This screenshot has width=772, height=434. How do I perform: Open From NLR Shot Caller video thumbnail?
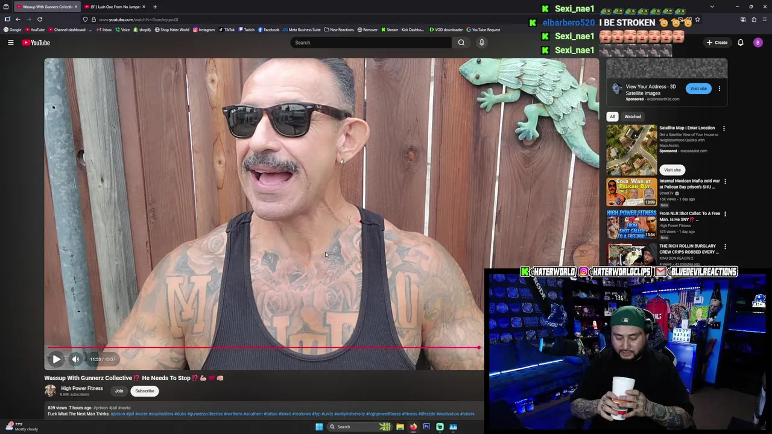(631, 225)
